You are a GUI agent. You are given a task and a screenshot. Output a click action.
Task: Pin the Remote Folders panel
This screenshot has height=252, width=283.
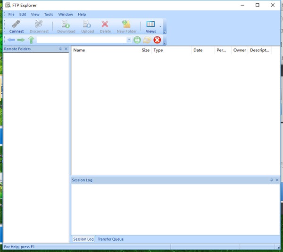pyautogui.click(x=60, y=49)
